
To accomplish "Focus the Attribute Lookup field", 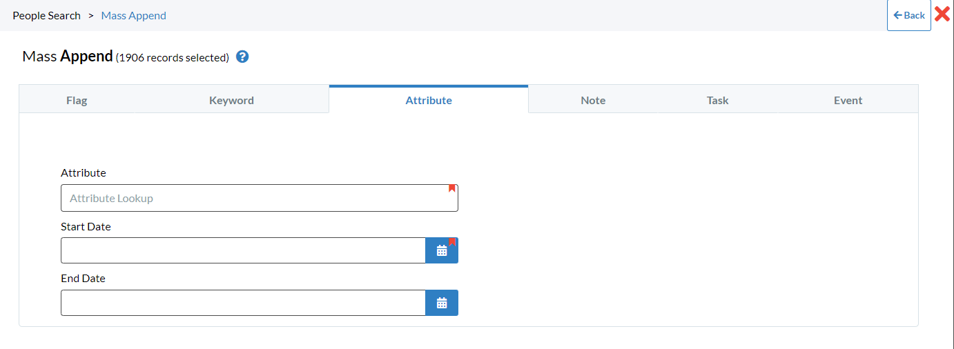I will 260,198.
